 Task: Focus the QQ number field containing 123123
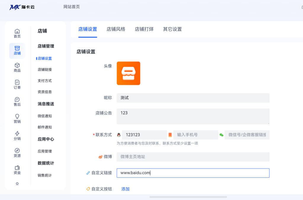pos(144,135)
